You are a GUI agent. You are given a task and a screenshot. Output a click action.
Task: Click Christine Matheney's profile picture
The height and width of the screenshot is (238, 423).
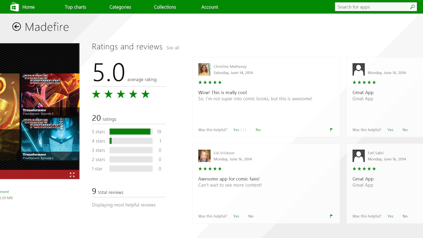coord(204,70)
